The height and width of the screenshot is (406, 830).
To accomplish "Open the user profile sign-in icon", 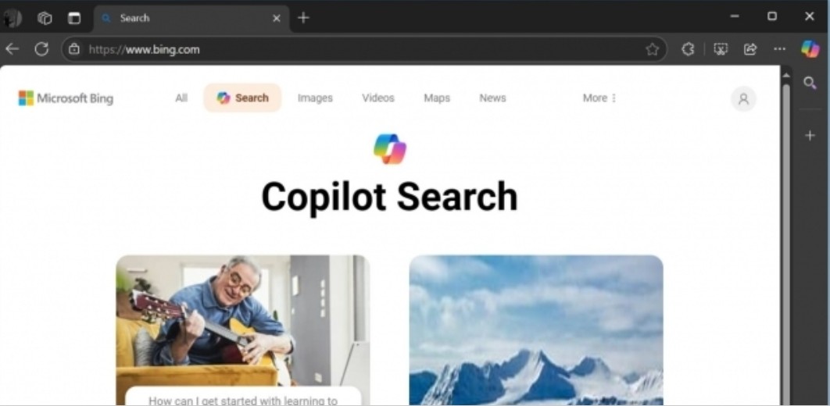I will 743,99.
